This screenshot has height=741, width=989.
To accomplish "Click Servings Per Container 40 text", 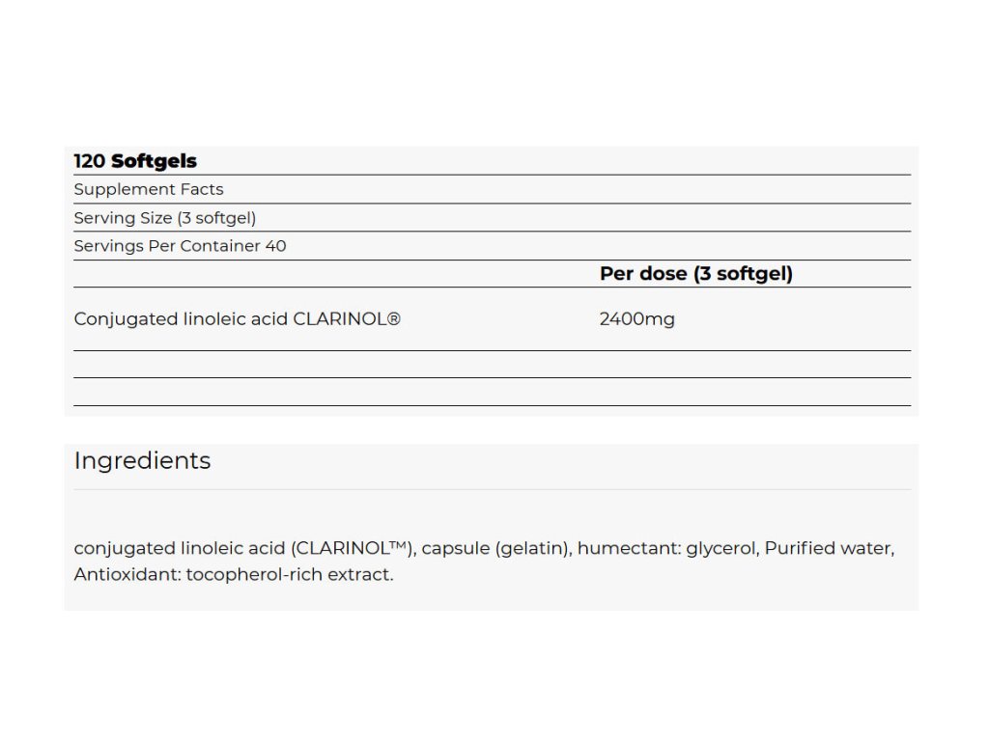I will [180, 246].
